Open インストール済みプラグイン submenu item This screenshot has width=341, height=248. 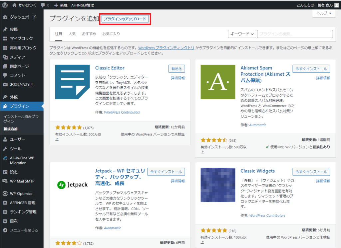click(21, 119)
